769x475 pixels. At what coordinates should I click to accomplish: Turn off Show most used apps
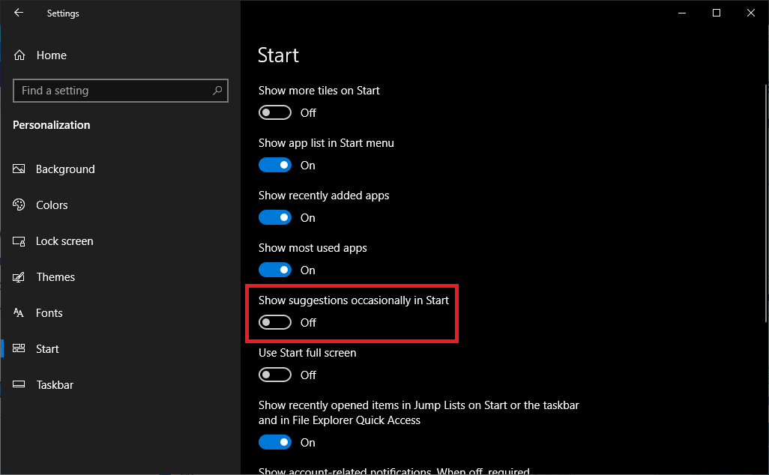click(x=275, y=270)
